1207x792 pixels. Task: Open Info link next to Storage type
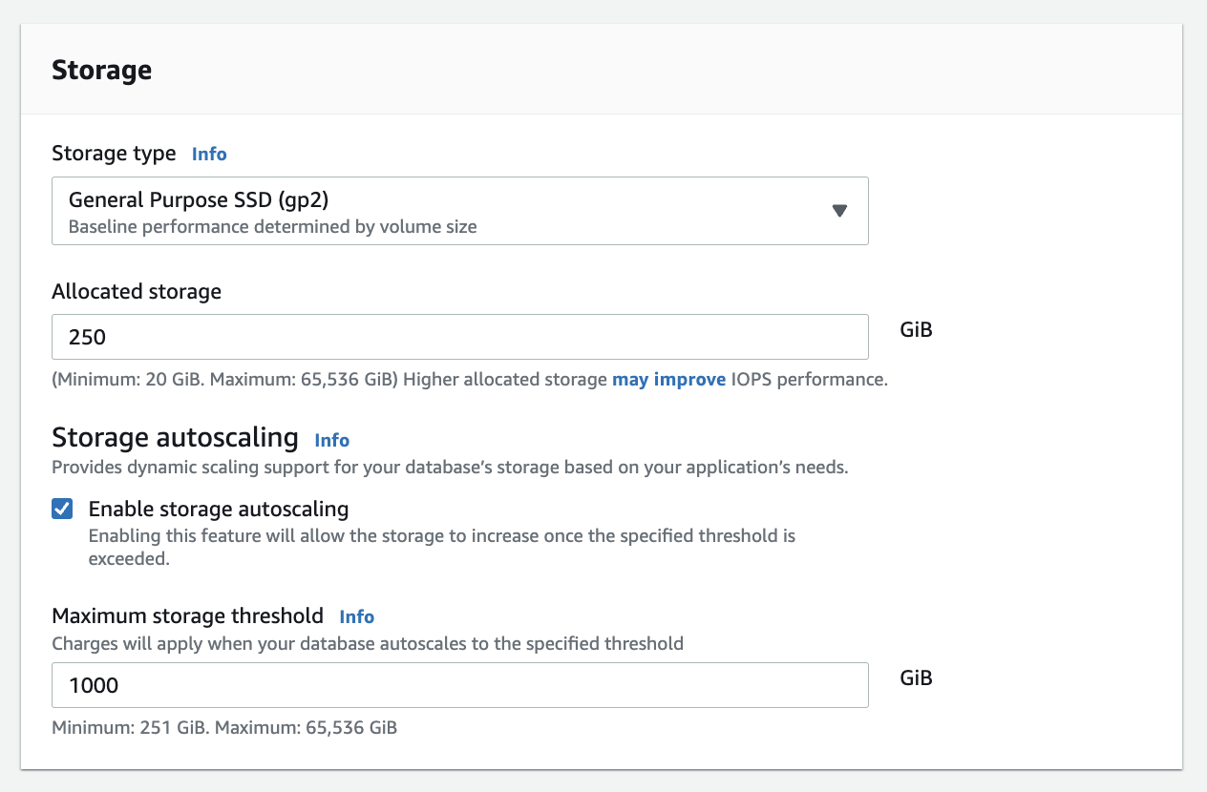(x=209, y=154)
